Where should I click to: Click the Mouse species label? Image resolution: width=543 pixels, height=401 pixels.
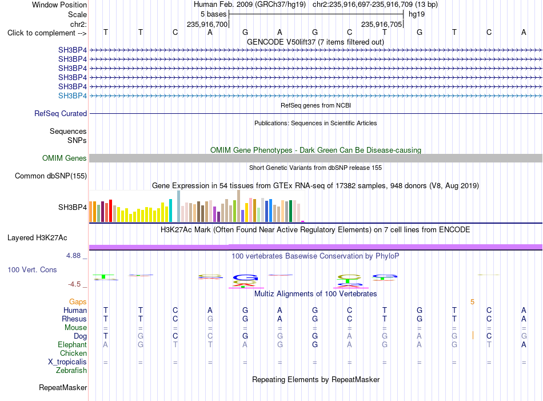click(75, 328)
